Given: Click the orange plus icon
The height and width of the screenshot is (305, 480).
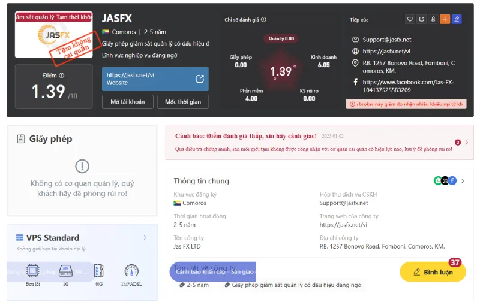Looking at the screenshot, I should (445, 19).
